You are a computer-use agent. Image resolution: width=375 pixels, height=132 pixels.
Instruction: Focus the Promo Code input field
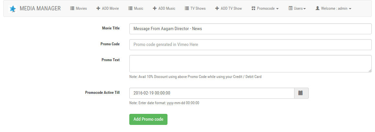point(250,45)
